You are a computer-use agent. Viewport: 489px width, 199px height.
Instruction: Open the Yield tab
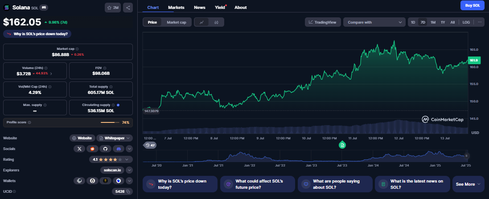click(x=219, y=8)
